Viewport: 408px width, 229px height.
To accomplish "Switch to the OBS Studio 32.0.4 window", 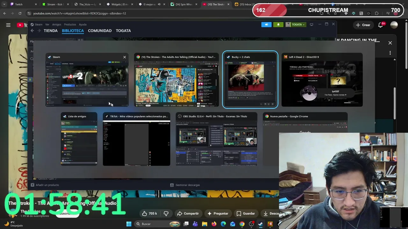I will [216, 139].
